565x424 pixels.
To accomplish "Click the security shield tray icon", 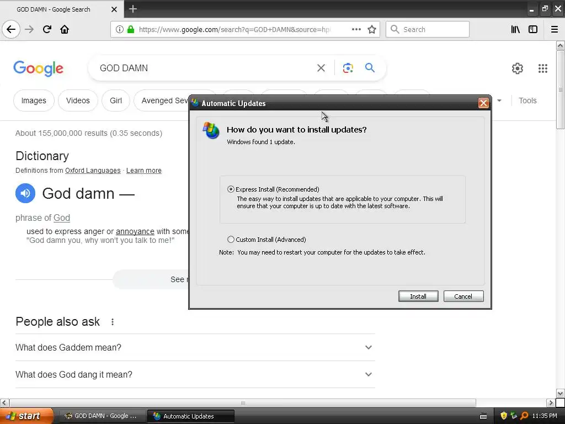I will pyautogui.click(x=504, y=416).
